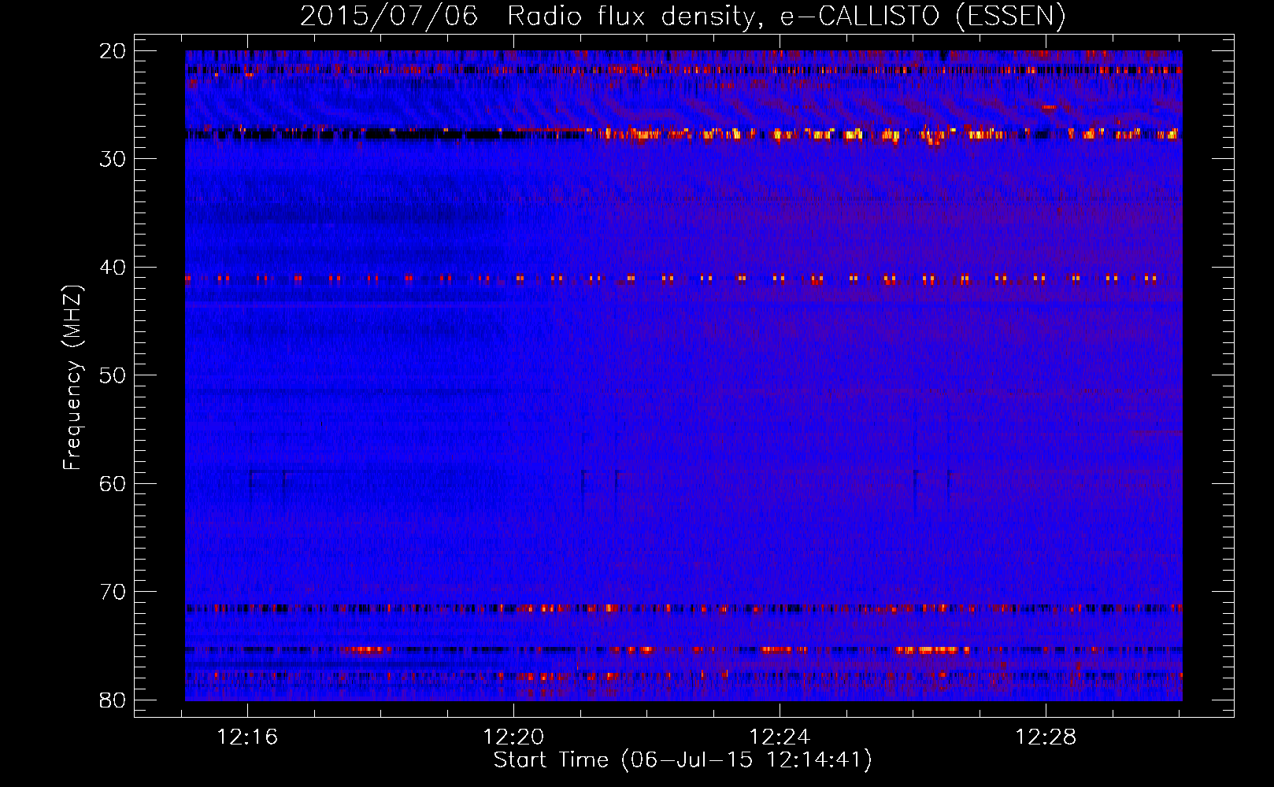The width and height of the screenshot is (1274, 787).
Task: Click the 12:24 time tick label
Action: coord(780,737)
